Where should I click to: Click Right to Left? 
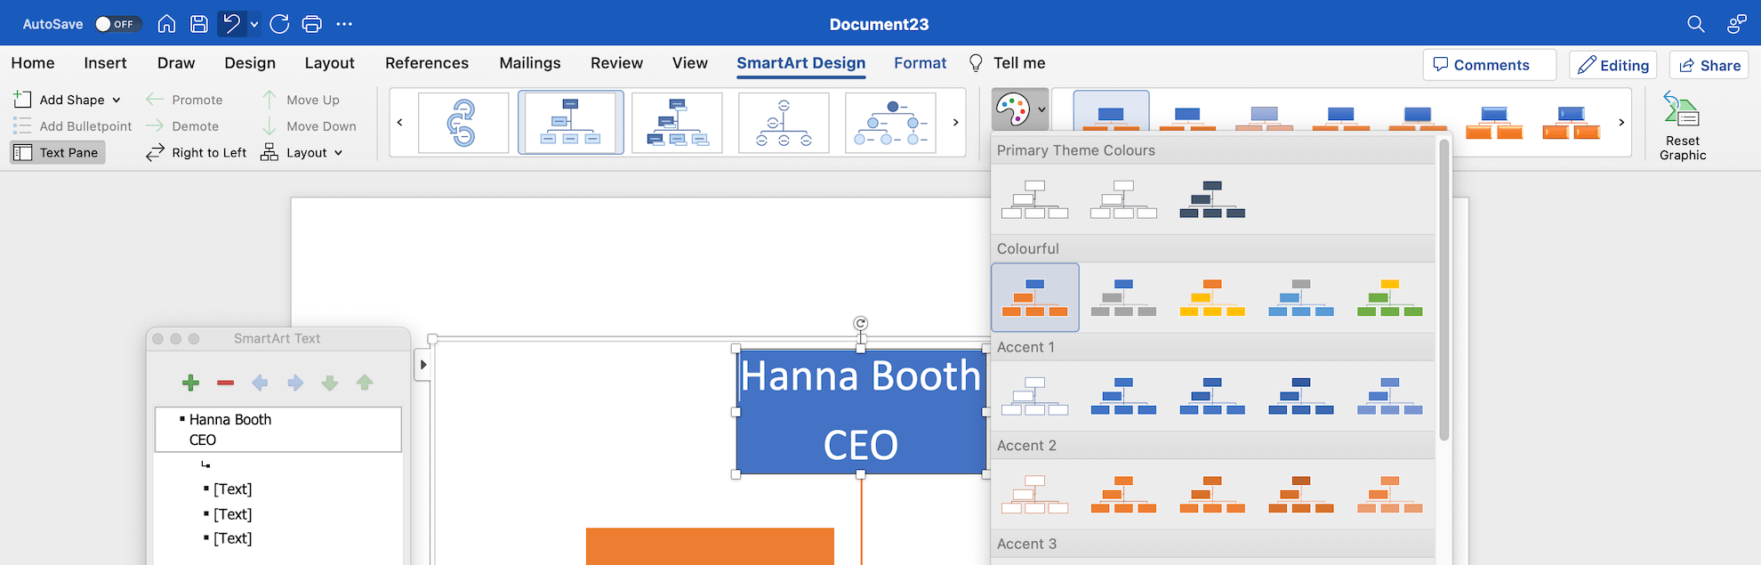point(197,152)
